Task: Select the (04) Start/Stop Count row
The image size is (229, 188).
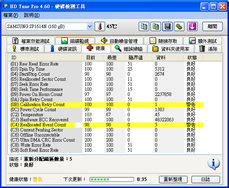Action: tap(107, 74)
